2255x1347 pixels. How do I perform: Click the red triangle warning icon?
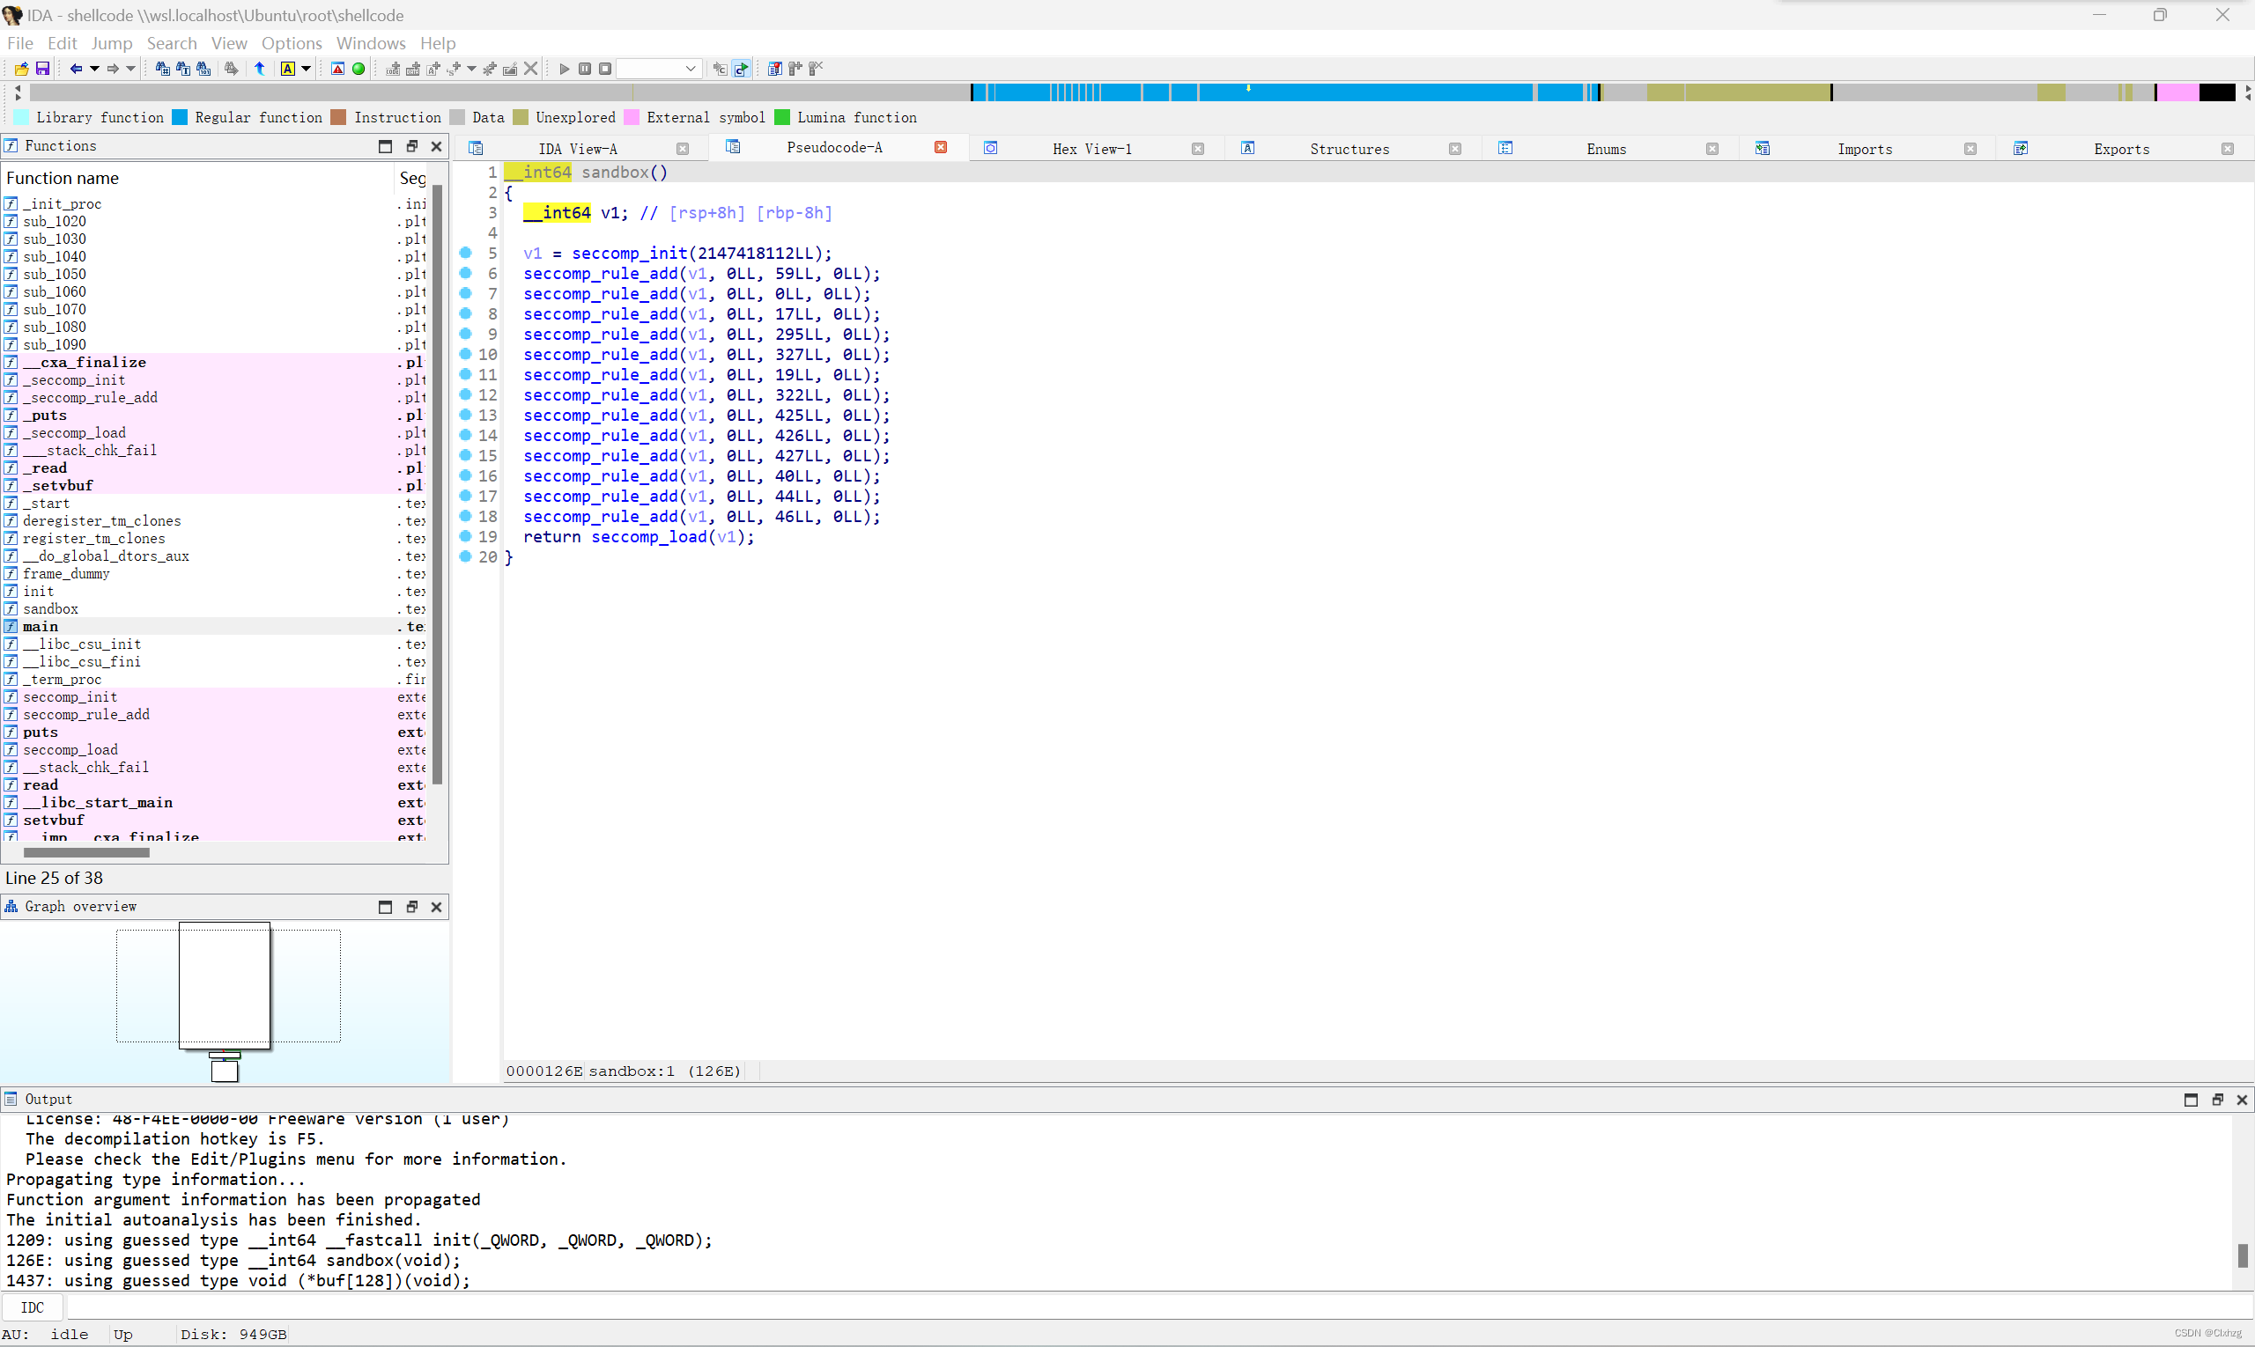338,69
